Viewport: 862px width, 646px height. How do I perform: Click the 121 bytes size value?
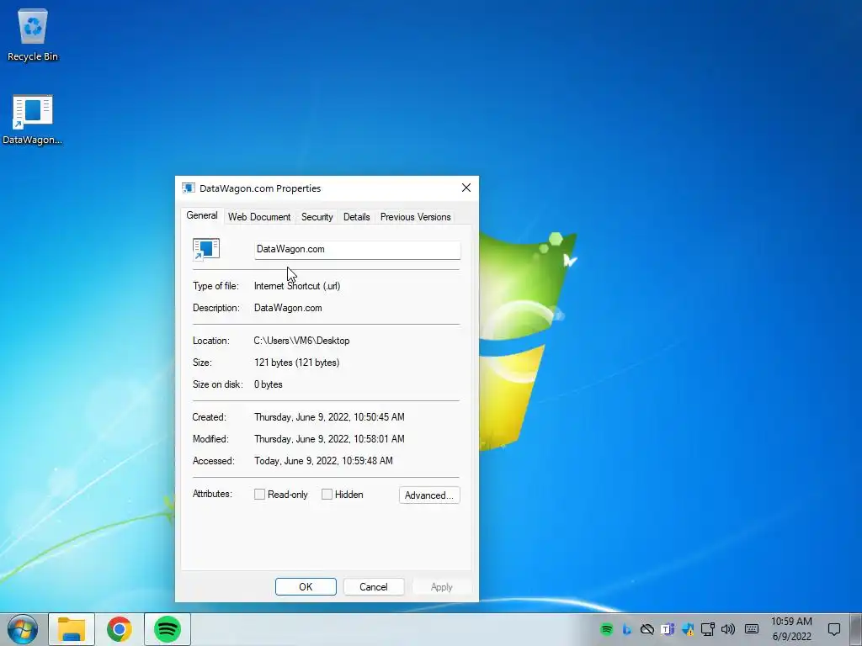click(297, 363)
